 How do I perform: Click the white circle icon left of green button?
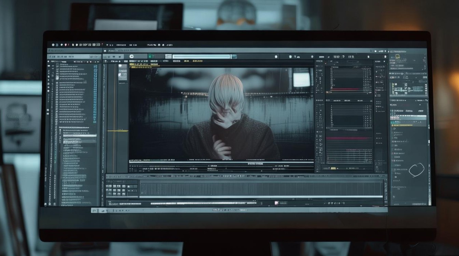pyautogui.click(x=131, y=56)
